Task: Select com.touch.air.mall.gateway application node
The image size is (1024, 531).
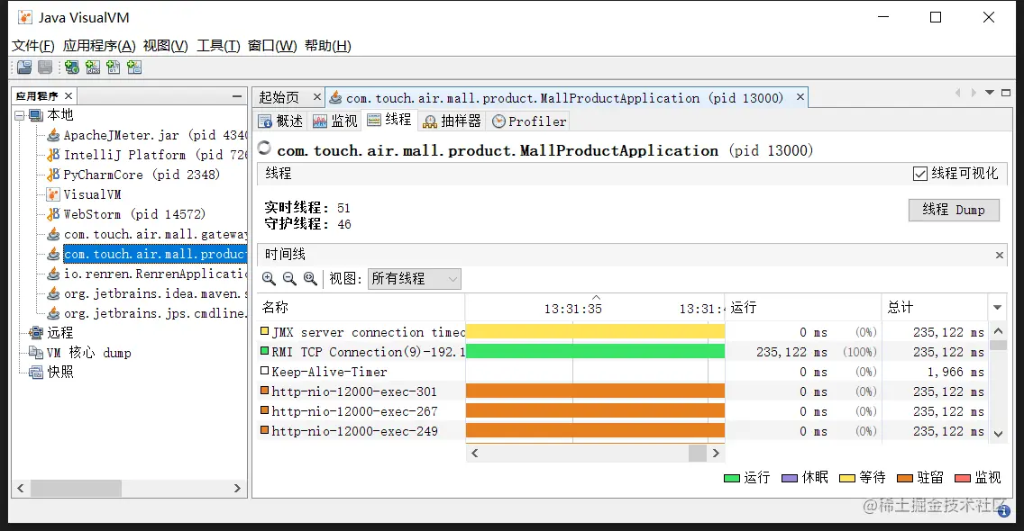Action: pos(147,234)
